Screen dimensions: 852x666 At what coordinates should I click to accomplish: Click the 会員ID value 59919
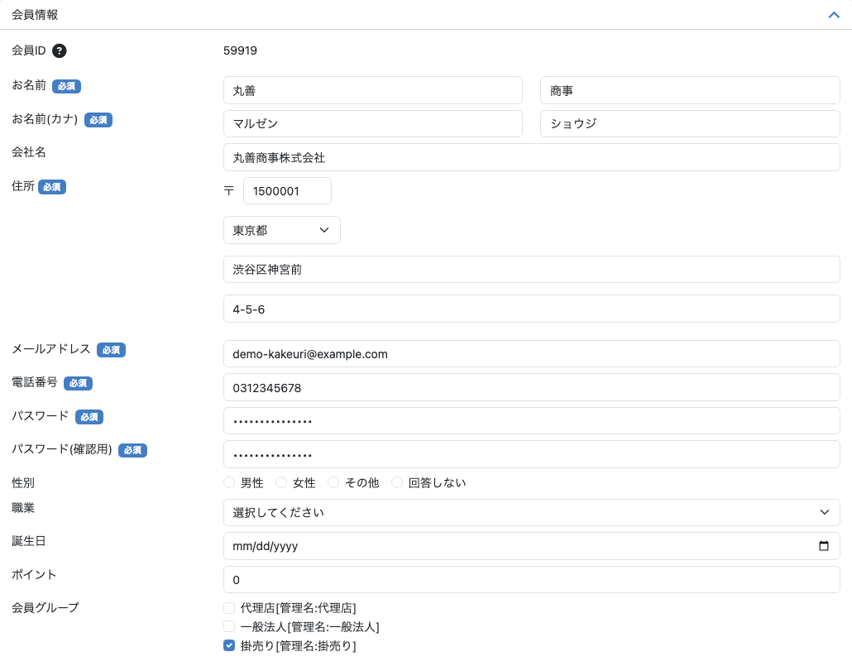pyautogui.click(x=240, y=50)
